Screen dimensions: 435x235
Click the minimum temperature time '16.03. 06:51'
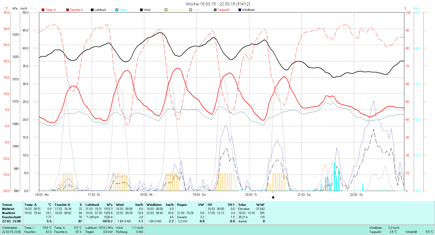point(32,209)
